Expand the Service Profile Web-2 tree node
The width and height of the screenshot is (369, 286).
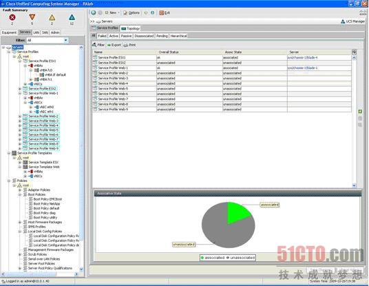(x=20, y=116)
